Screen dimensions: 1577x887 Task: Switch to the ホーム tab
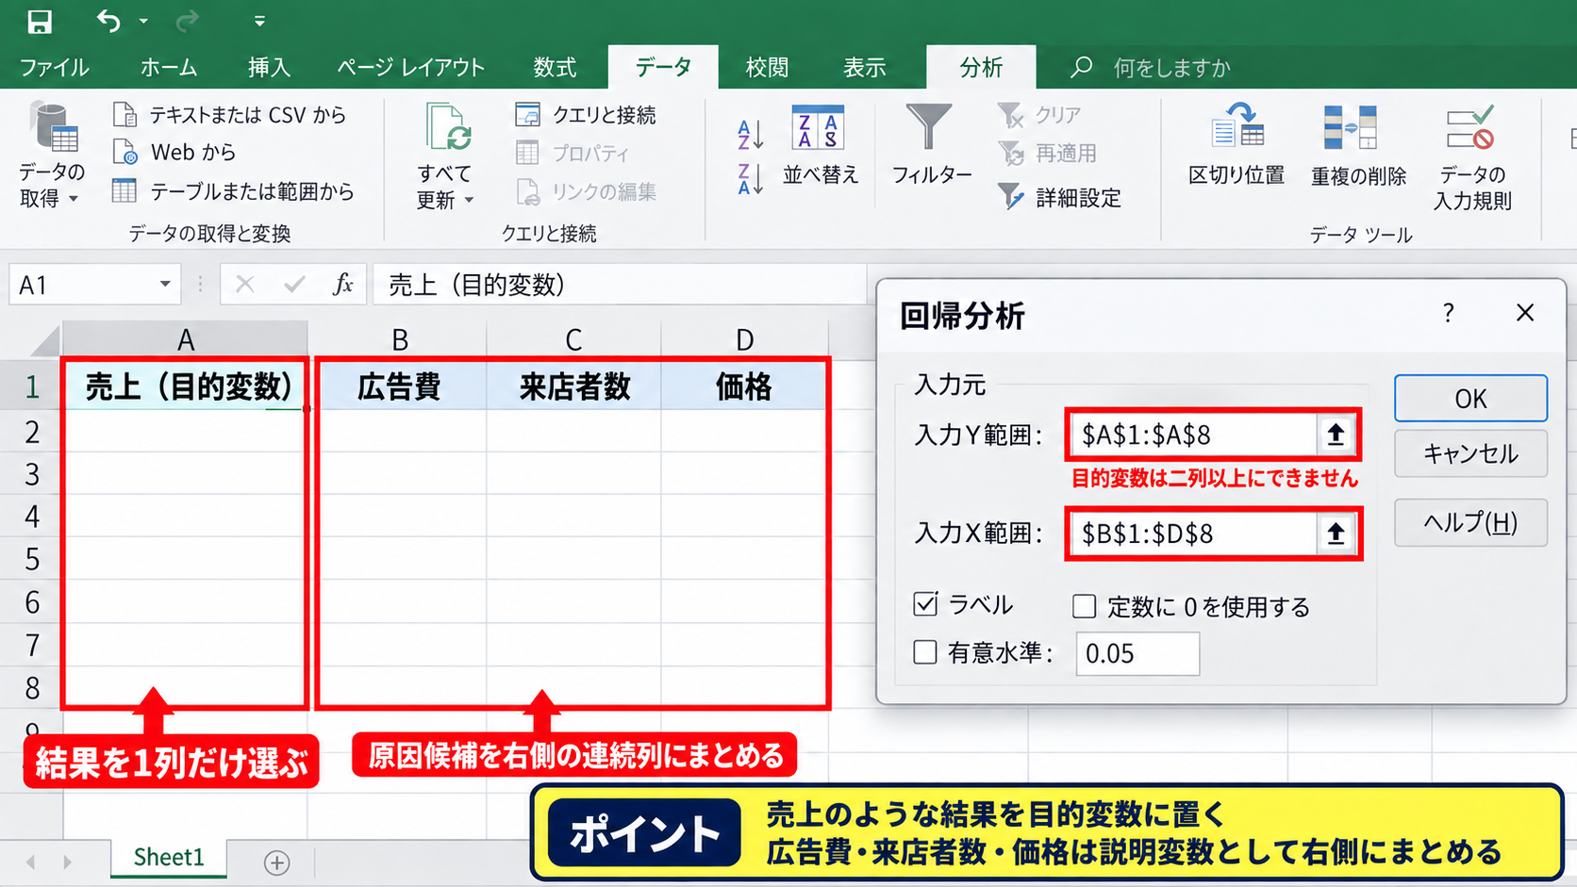pyautogui.click(x=169, y=68)
